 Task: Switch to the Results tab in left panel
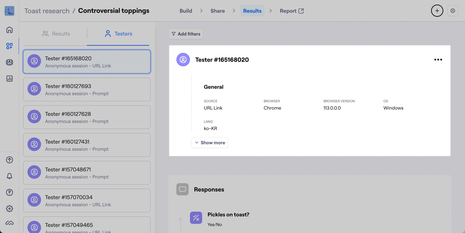[x=56, y=34]
